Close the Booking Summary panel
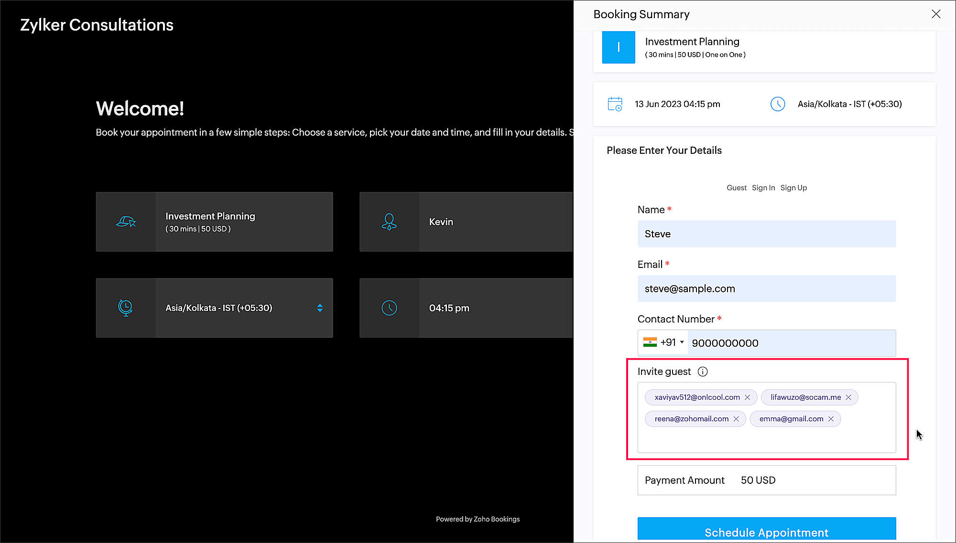Viewport: 956px width, 543px height. [x=935, y=14]
